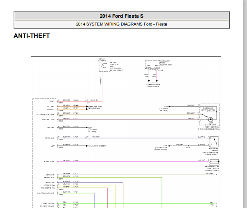This screenshot has height=208, width=247.
Task: Click the 'HOOD AJAR' pin label
Action: click(50, 138)
